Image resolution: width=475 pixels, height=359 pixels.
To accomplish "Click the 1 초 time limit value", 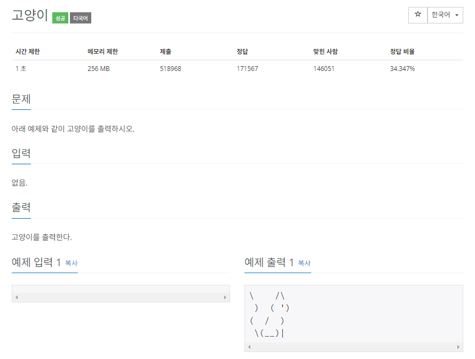I will (x=21, y=69).
